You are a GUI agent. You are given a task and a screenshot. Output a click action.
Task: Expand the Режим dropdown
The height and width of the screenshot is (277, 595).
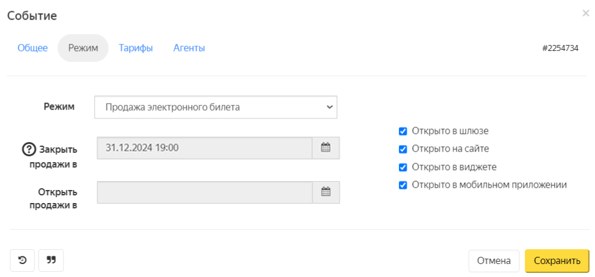click(x=216, y=107)
